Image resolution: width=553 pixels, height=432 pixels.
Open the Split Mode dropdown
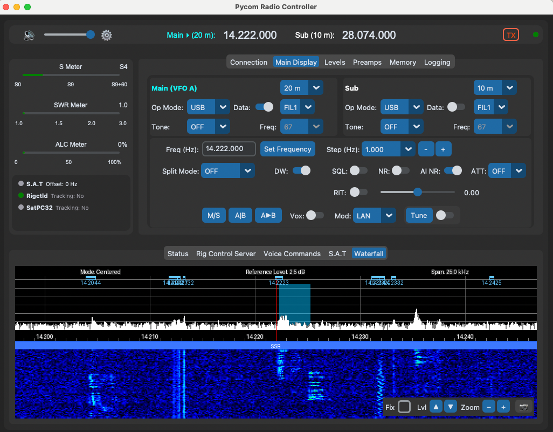228,171
